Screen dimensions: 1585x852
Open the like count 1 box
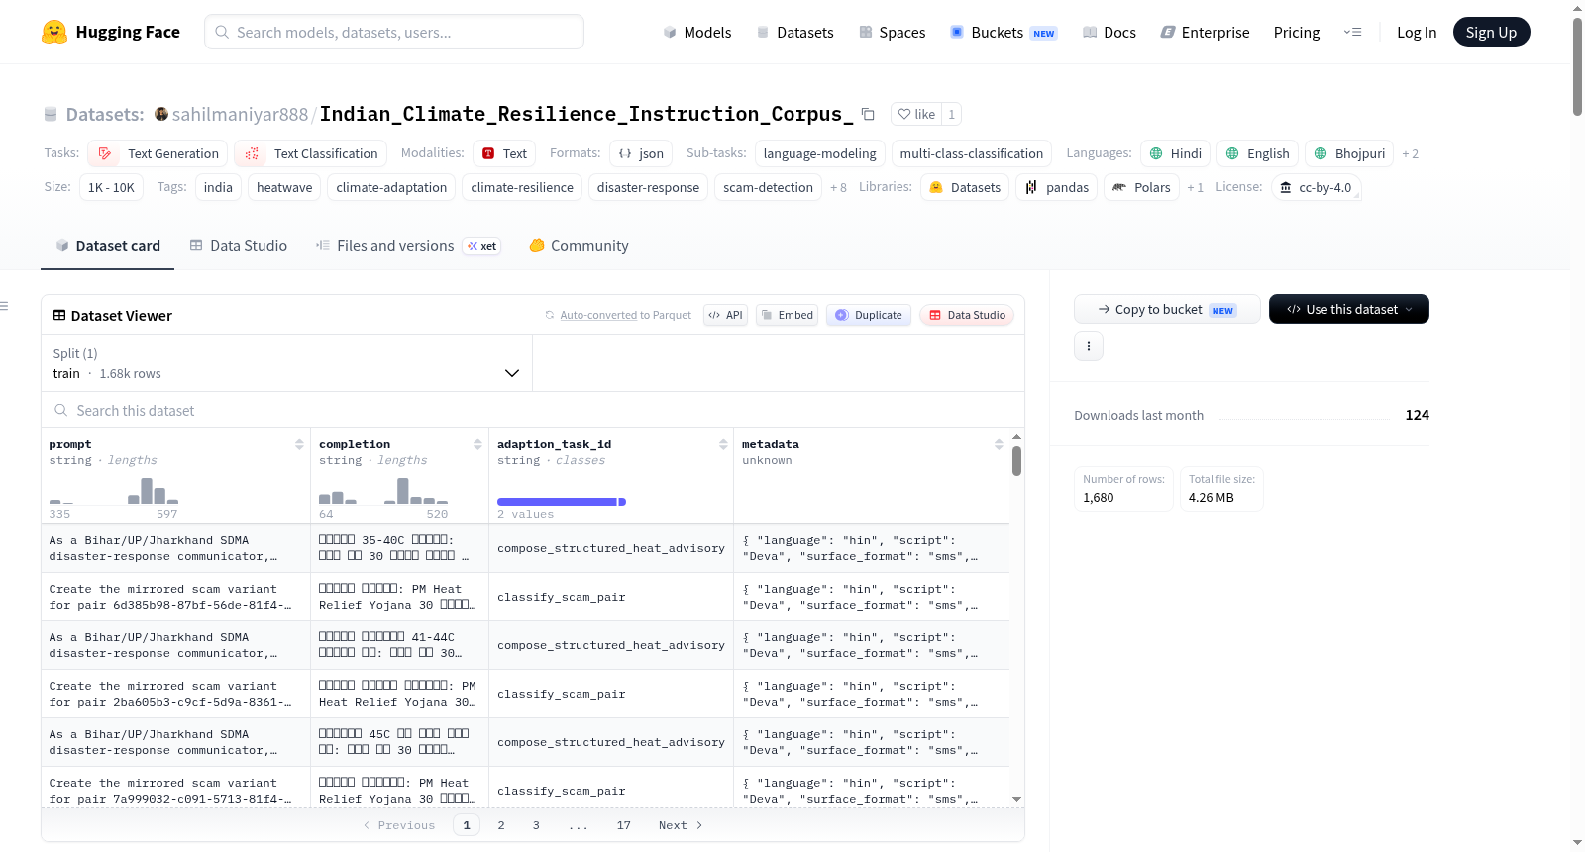(951, 114)
